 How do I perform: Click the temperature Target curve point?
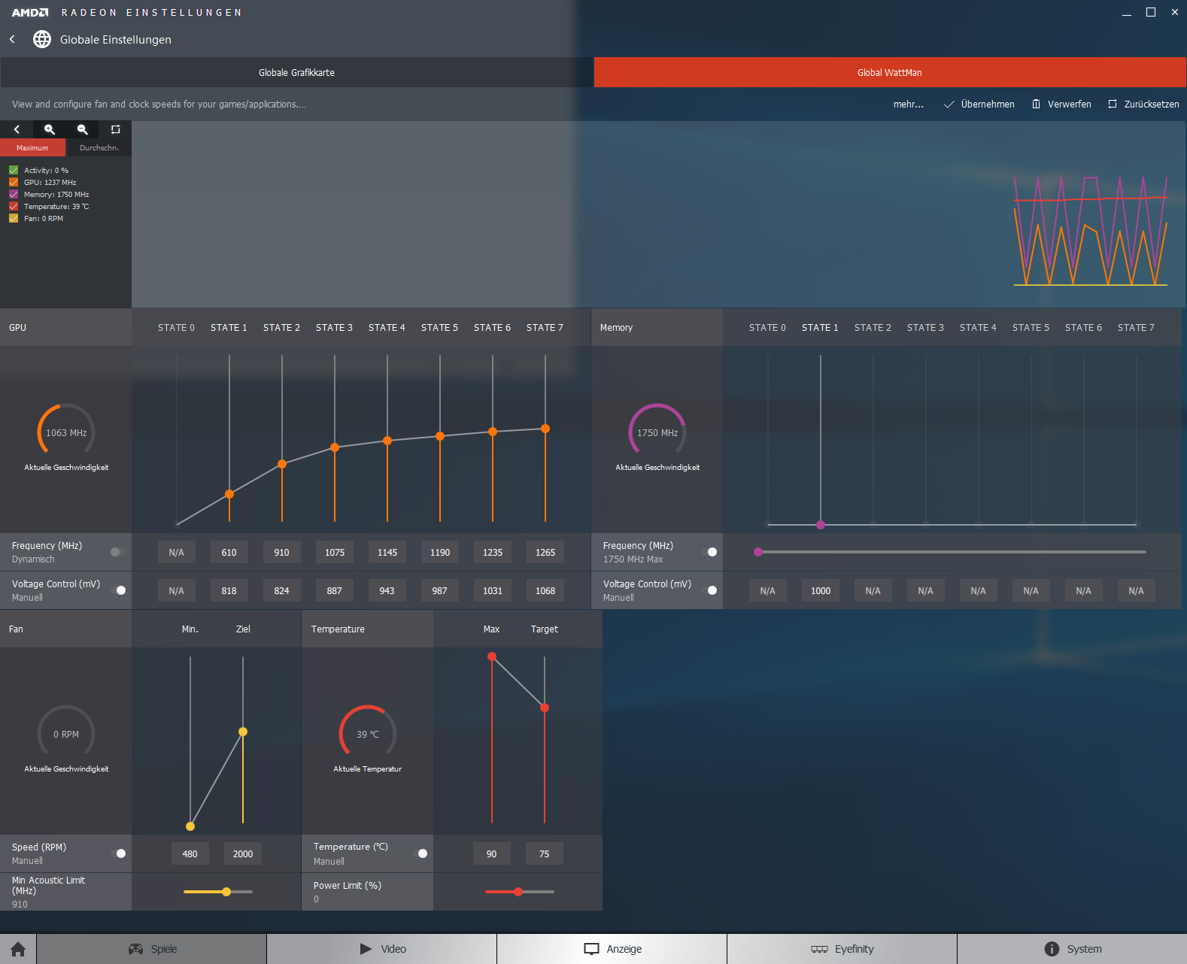(545, 708)
